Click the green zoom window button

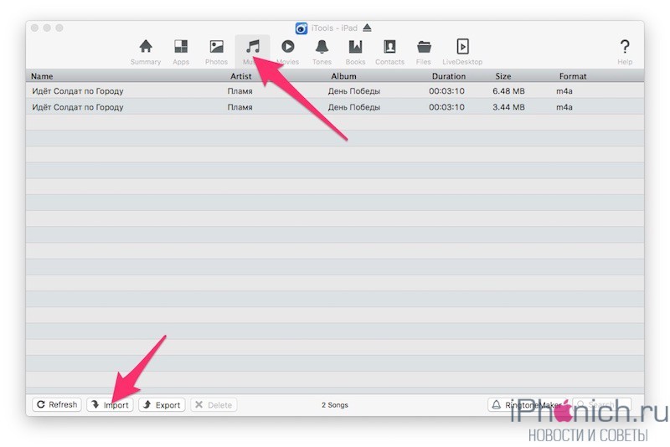tap(59, 28)
